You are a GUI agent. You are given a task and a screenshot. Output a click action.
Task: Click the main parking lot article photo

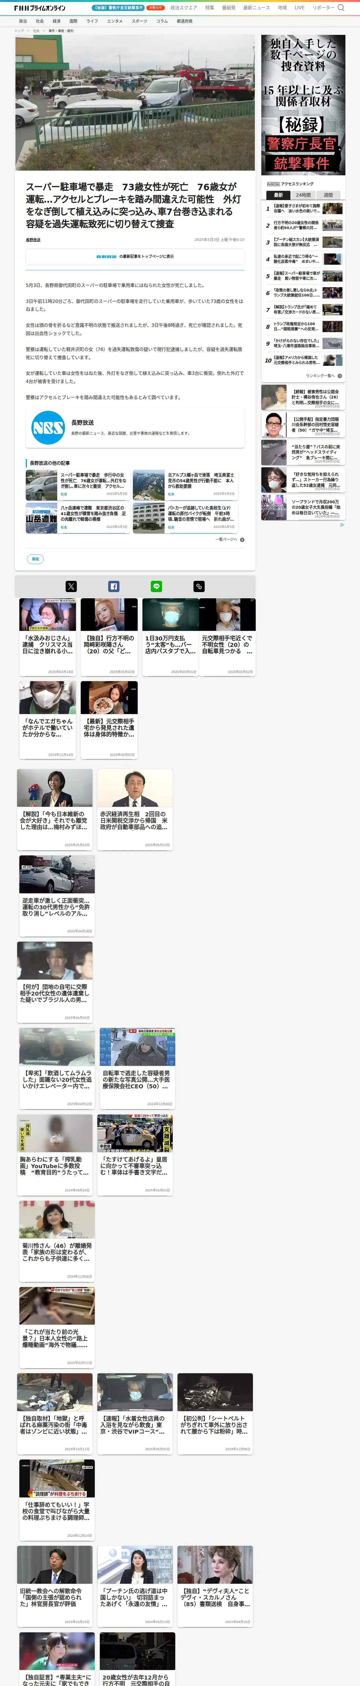point(135,103)
